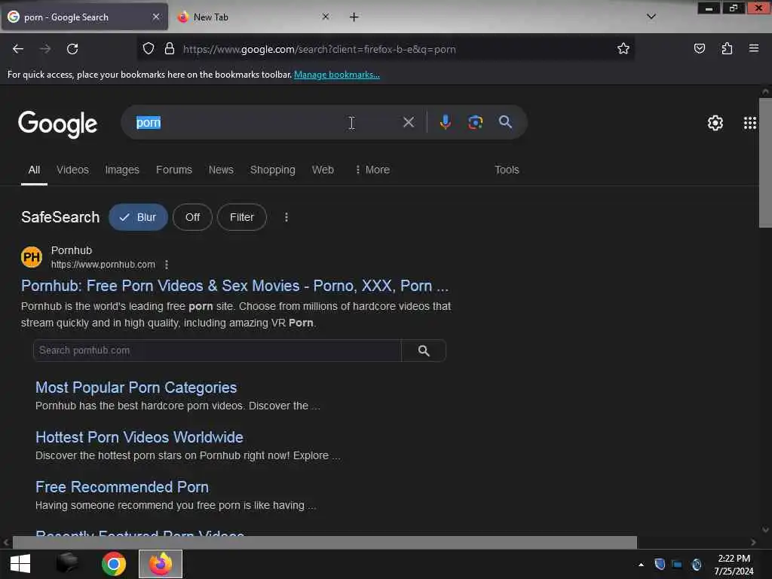Open Windows Start menu
Viewport: 772px width, 579px height.
[x=20, y=564]
